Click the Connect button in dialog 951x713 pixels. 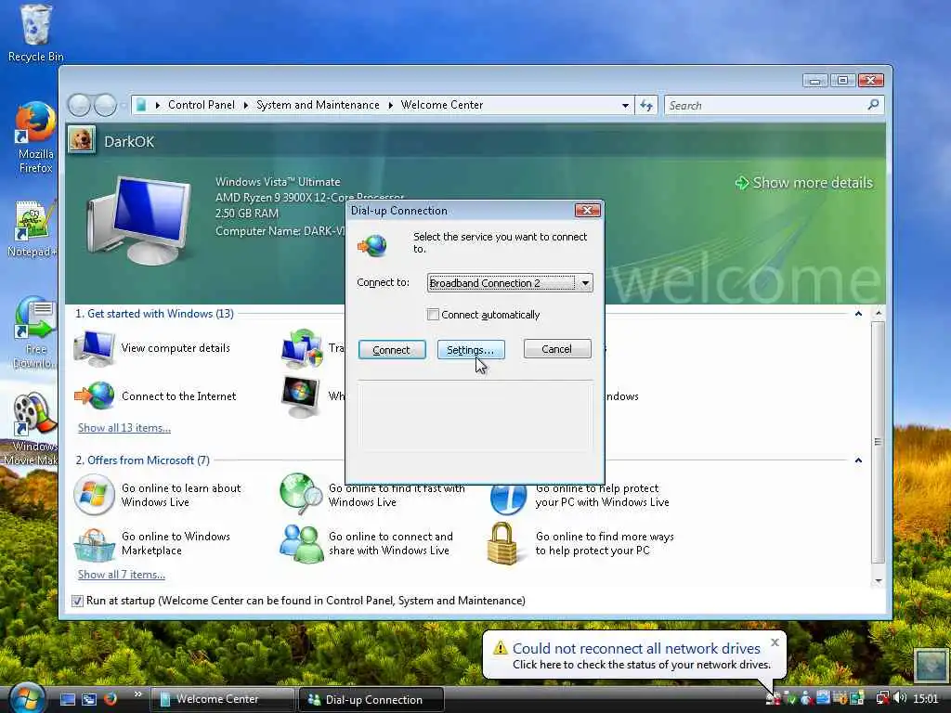click(391, 350)
